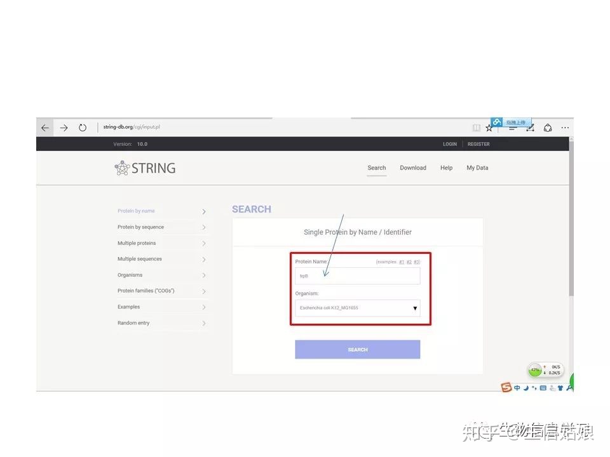Select Multiple sequences sidebar item
Screen dimensions: 610x457
[140, 259]
